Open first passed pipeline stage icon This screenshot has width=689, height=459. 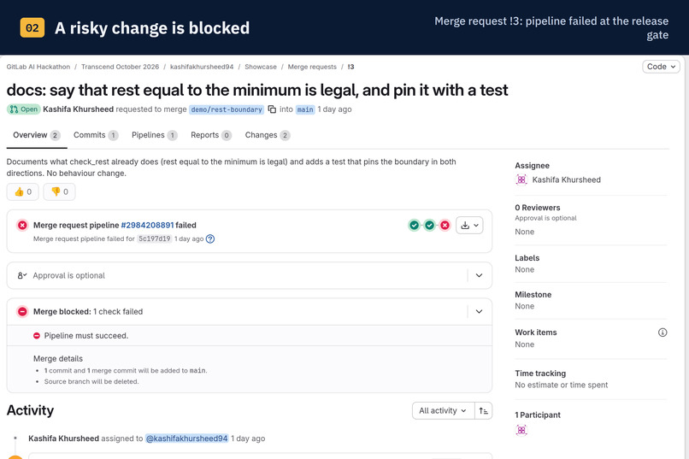pos(414,226)
